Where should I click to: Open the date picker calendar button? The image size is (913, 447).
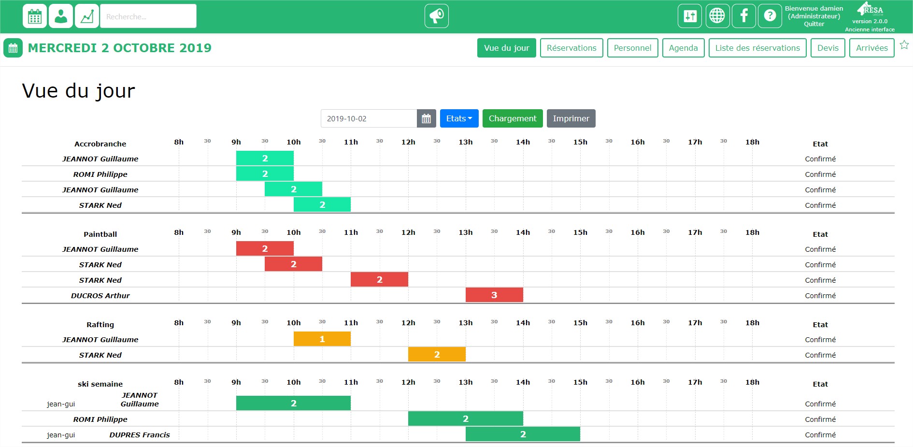click(x=426, y=119)
